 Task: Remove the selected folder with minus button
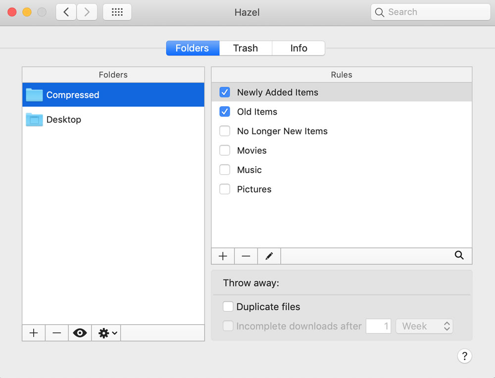tap(57, 333)
